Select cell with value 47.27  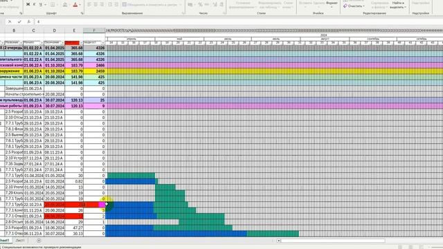[74, 228]
